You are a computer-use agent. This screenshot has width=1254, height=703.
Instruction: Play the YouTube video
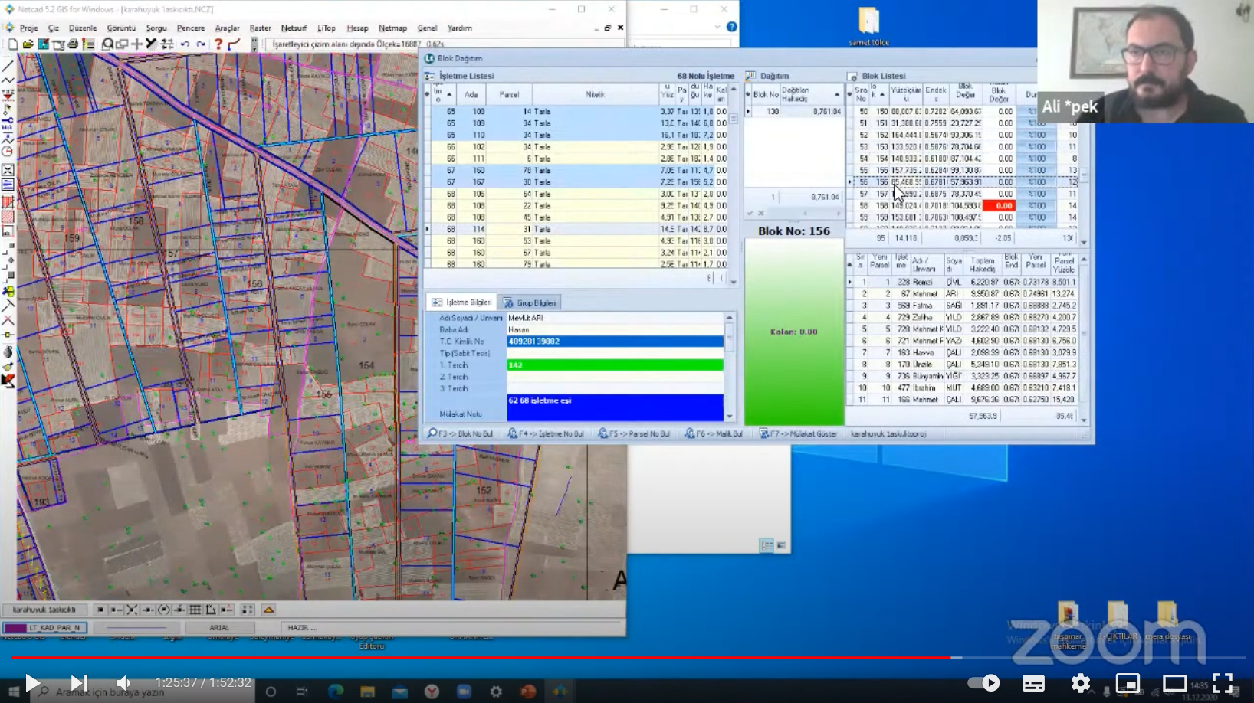pos(32,682)
